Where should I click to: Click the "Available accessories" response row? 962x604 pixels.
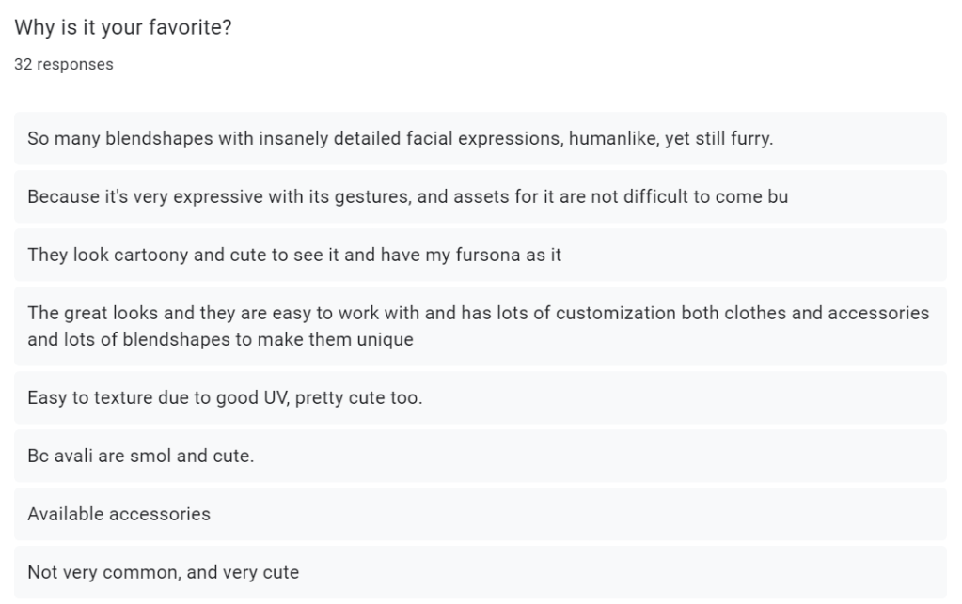pyautogui.click(x=118, y=514)
